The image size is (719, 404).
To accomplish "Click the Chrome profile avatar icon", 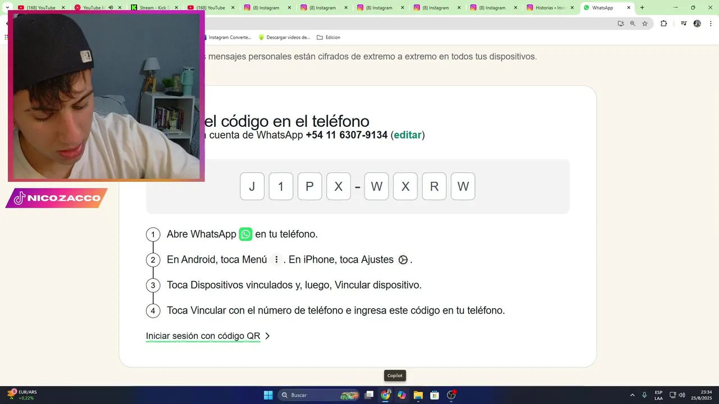I will pos(697,24).
